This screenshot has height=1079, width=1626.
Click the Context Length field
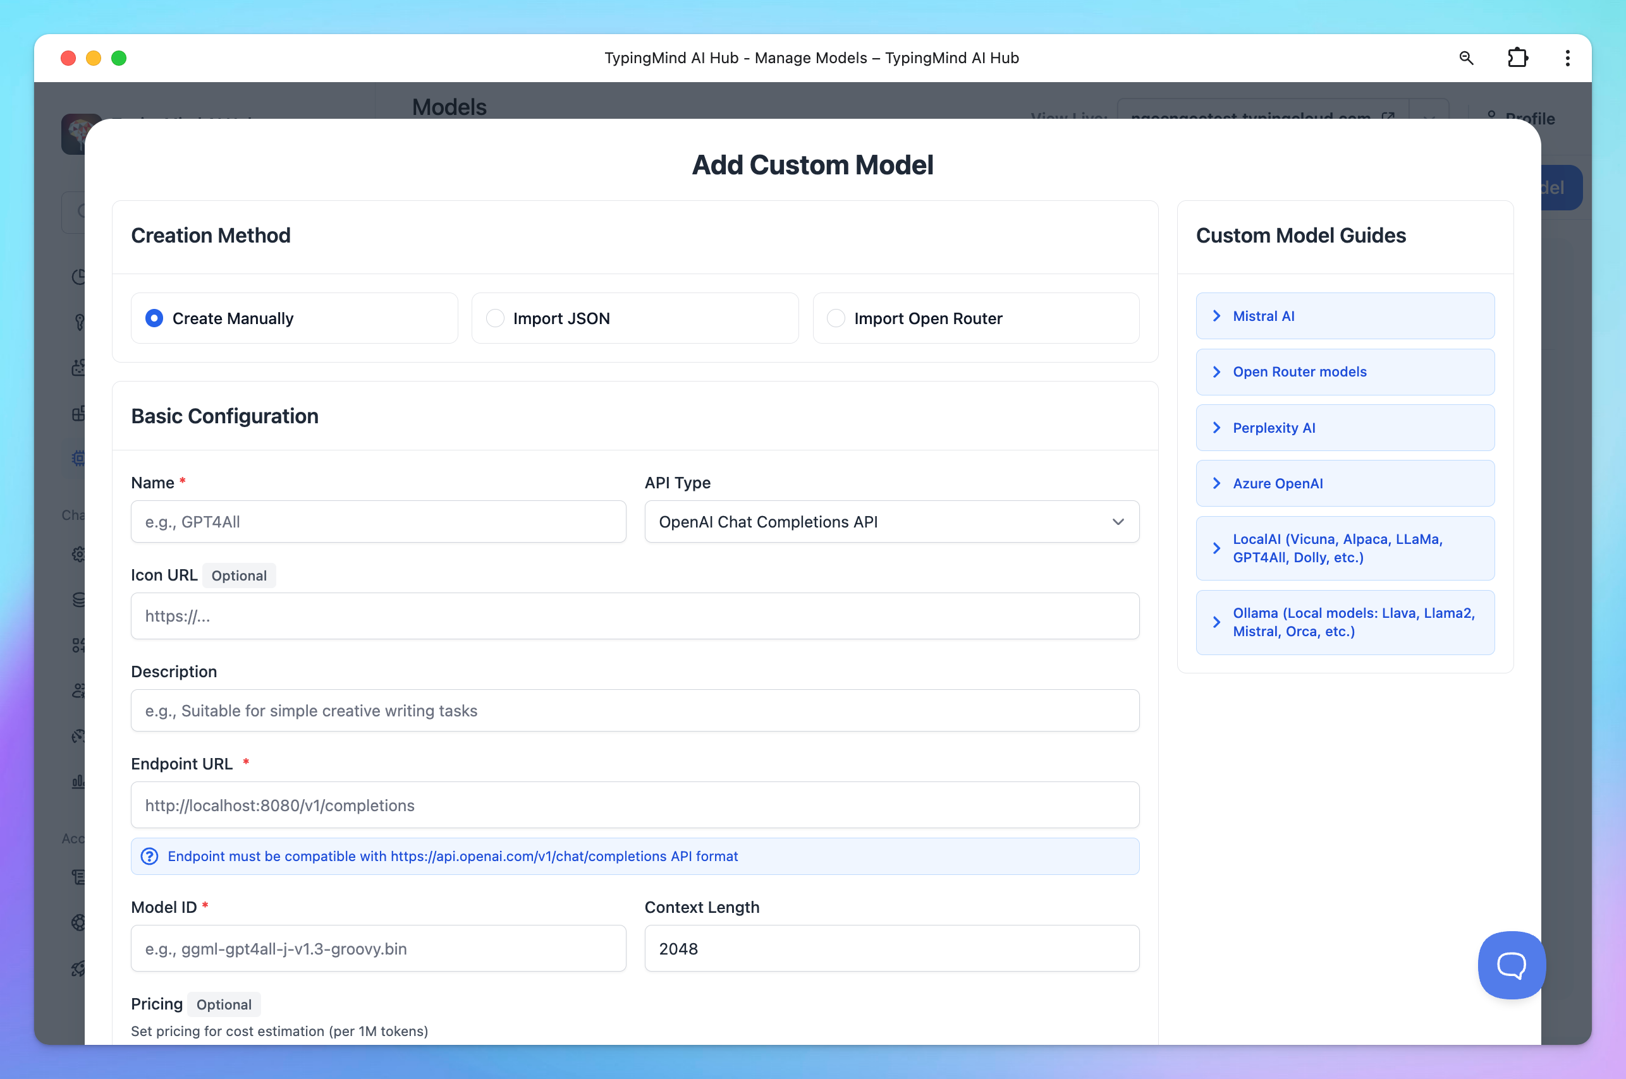point(891,948)
